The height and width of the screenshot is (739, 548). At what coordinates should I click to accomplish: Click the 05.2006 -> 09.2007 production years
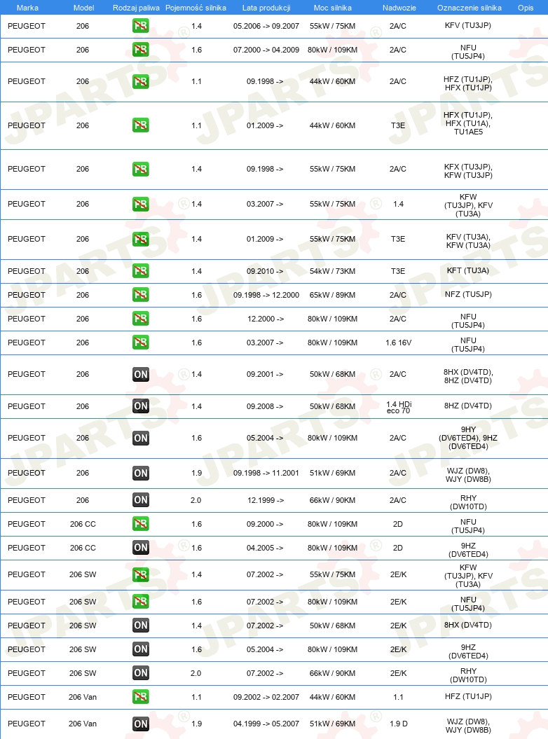[266, 26]
